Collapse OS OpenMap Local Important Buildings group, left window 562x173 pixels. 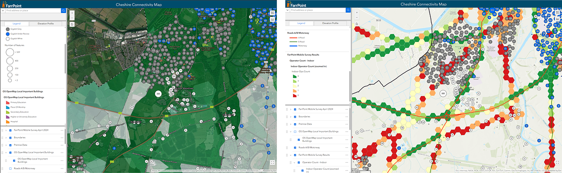click(x=7, y=152)
